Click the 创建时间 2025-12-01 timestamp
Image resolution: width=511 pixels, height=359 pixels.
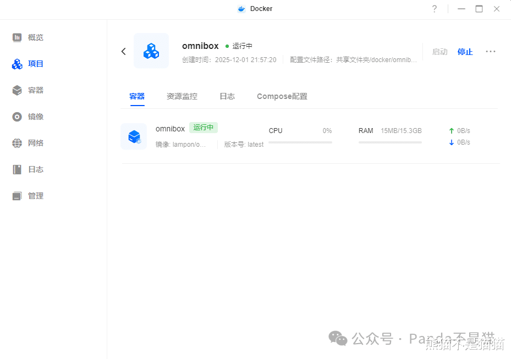229,60
